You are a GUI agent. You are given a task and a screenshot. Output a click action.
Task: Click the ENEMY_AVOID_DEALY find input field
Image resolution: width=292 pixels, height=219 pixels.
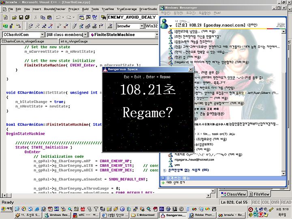133,17
